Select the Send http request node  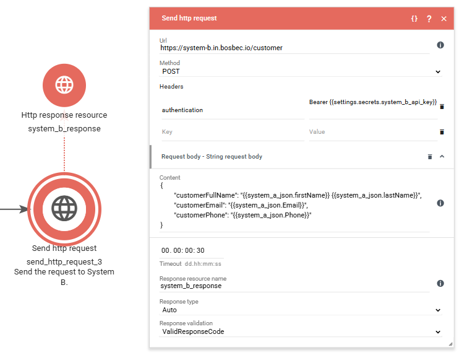64,209
